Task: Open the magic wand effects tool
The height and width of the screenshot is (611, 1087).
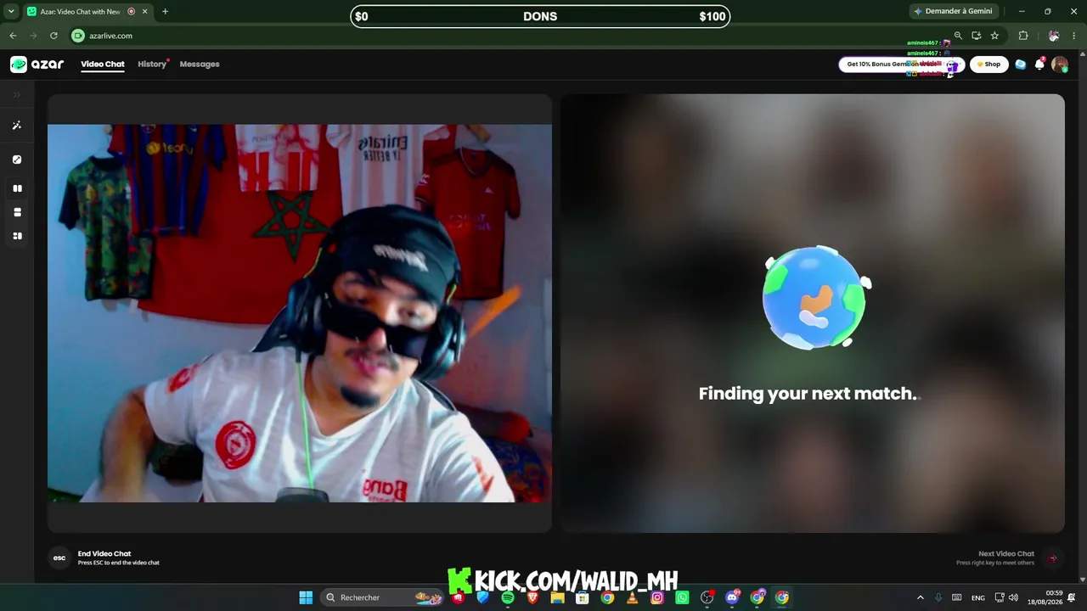Action: coord(16,126)
